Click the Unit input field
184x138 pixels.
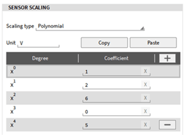tap(38, 43)
